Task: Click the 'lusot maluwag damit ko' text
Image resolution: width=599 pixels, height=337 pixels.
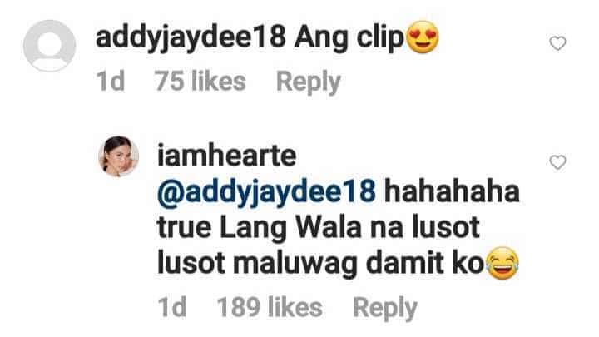Action: (321, 264)
